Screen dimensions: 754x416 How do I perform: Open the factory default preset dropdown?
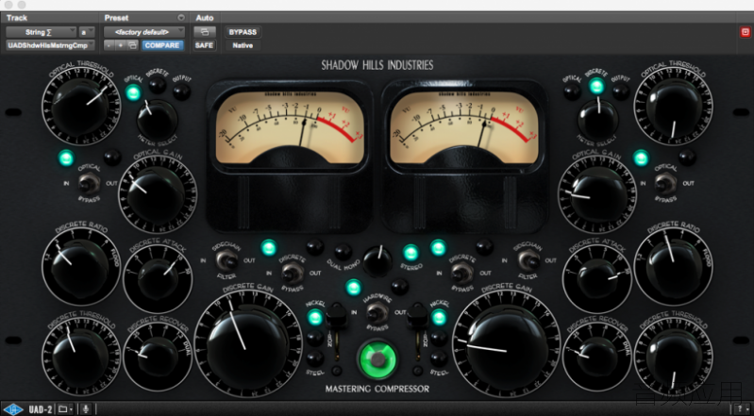(144, 32)
